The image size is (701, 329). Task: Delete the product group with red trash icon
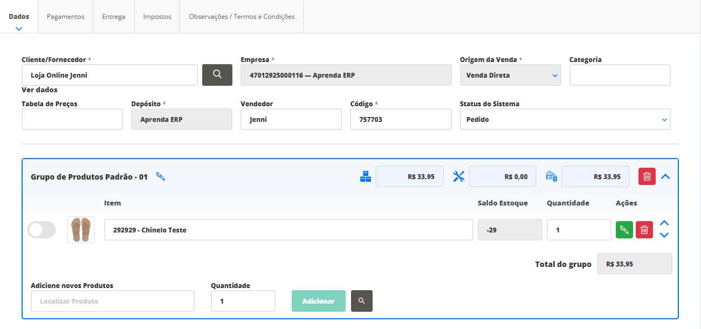click(x=647, y=176)
